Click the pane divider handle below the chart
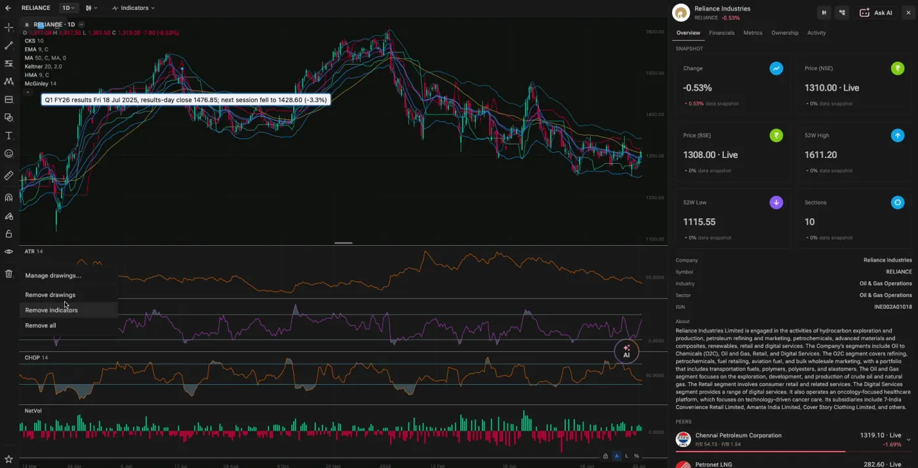The width and height of the screenshot is (918, 468). (344, 243)
